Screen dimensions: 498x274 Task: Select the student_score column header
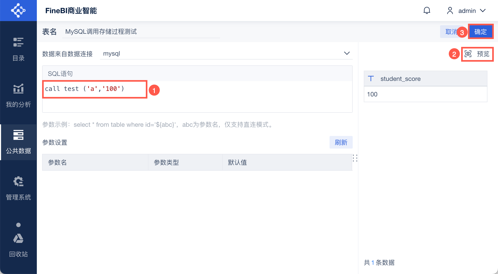click(x=425, y=79)
